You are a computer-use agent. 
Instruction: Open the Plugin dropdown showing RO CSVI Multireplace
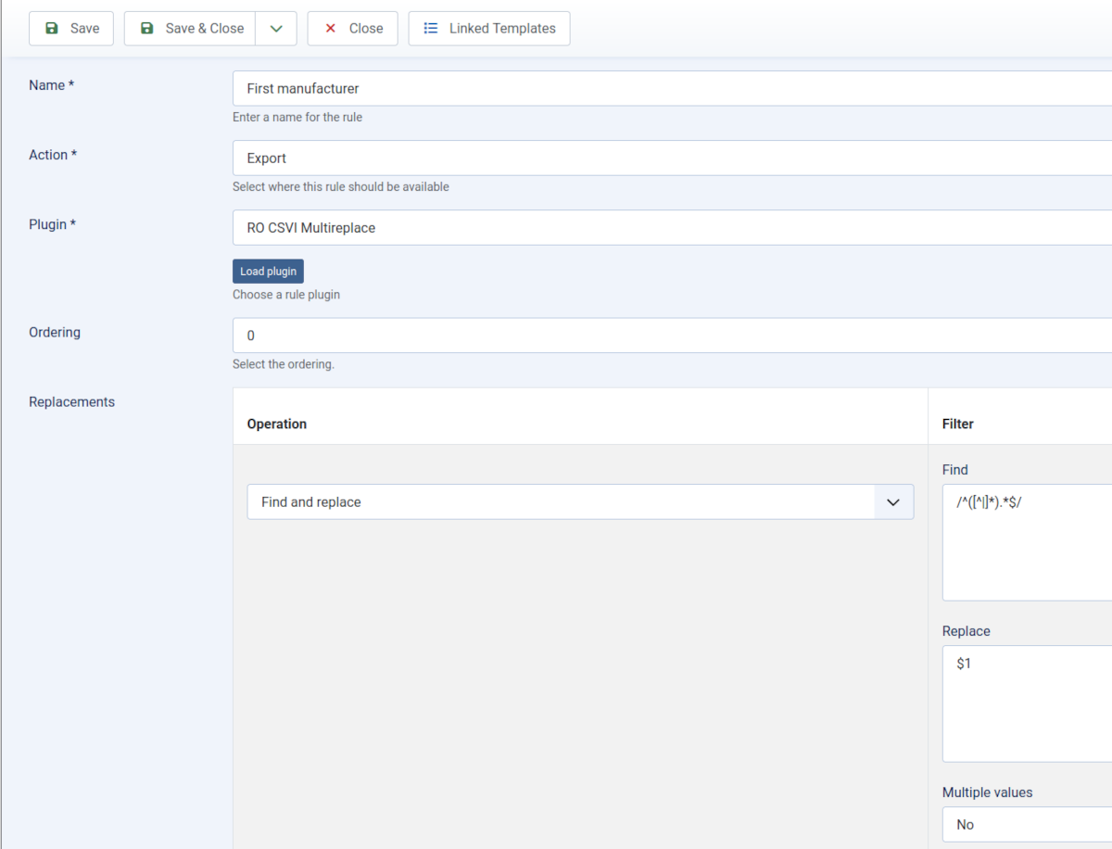(x=671, y=227)
